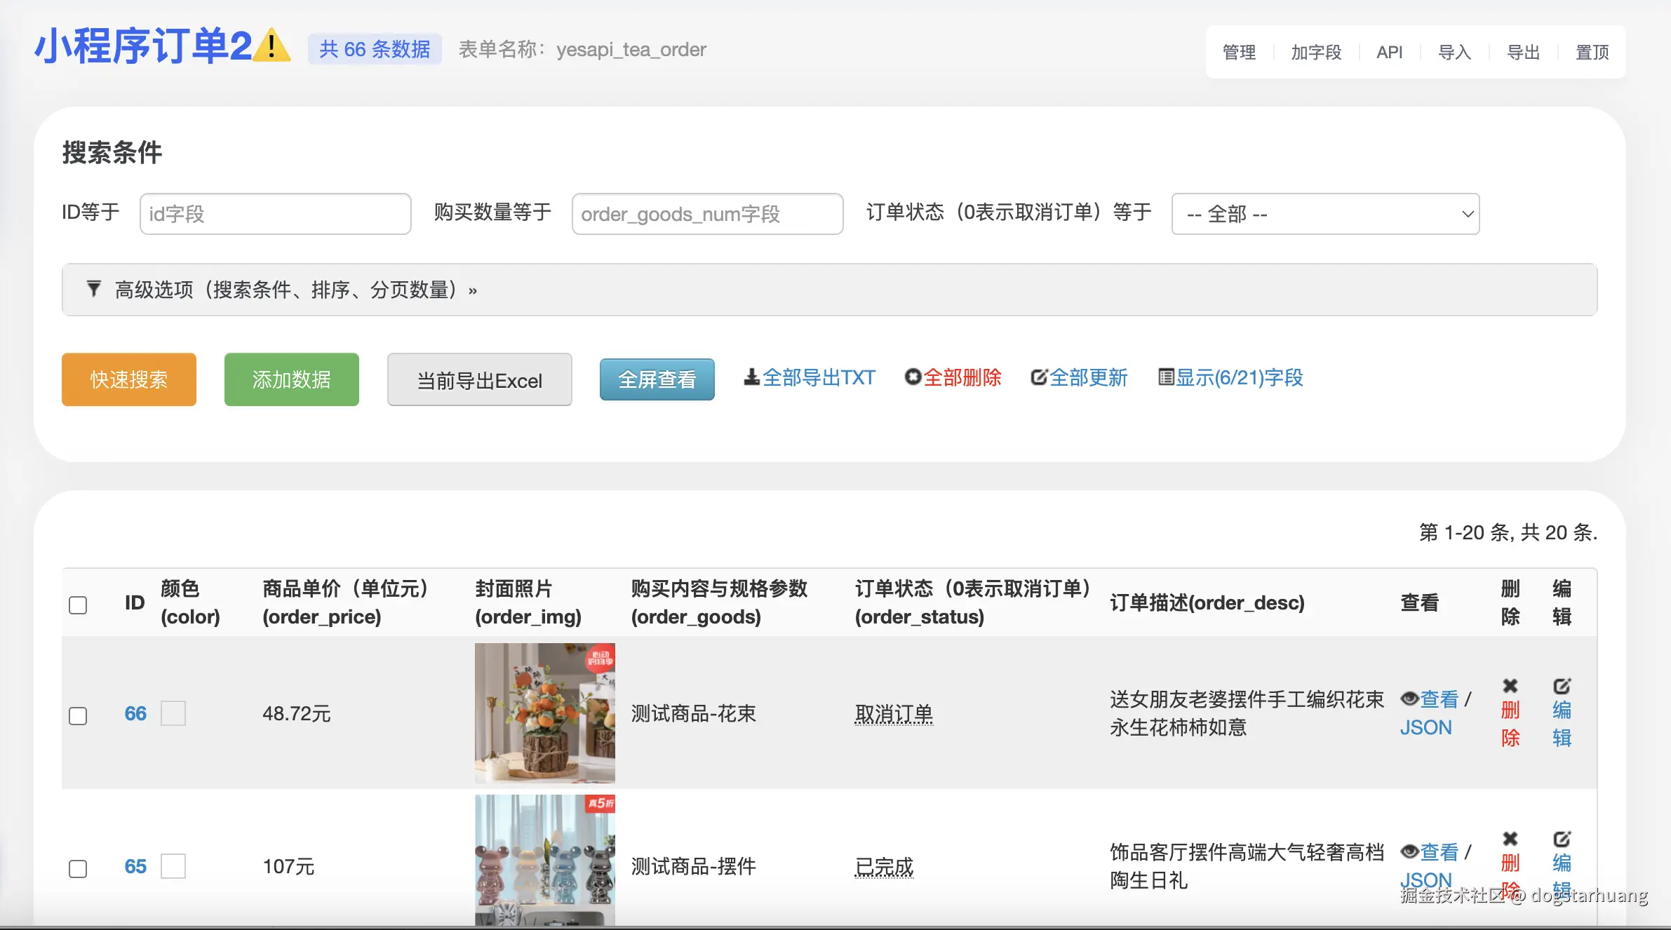
Task: Check the checkbox for order 65
Action: [78, 868]
